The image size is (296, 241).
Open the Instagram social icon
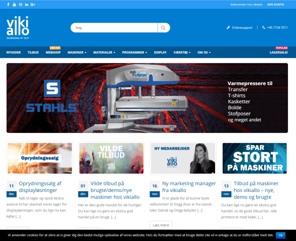point(20,5)
